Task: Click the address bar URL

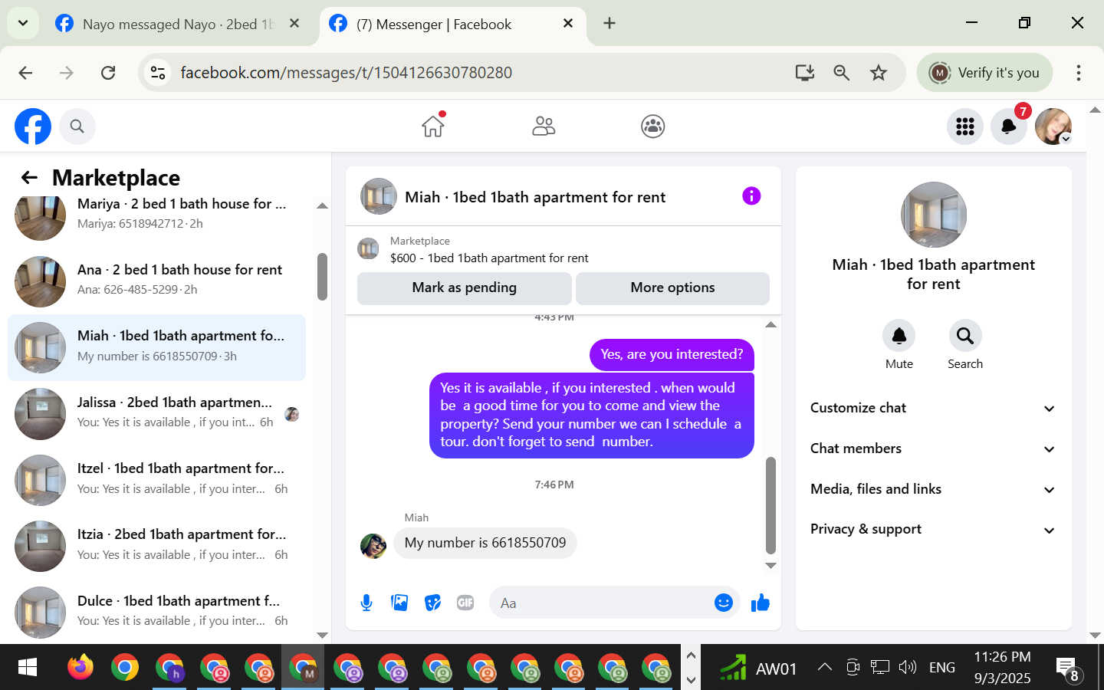Action: tap(346, 73)
